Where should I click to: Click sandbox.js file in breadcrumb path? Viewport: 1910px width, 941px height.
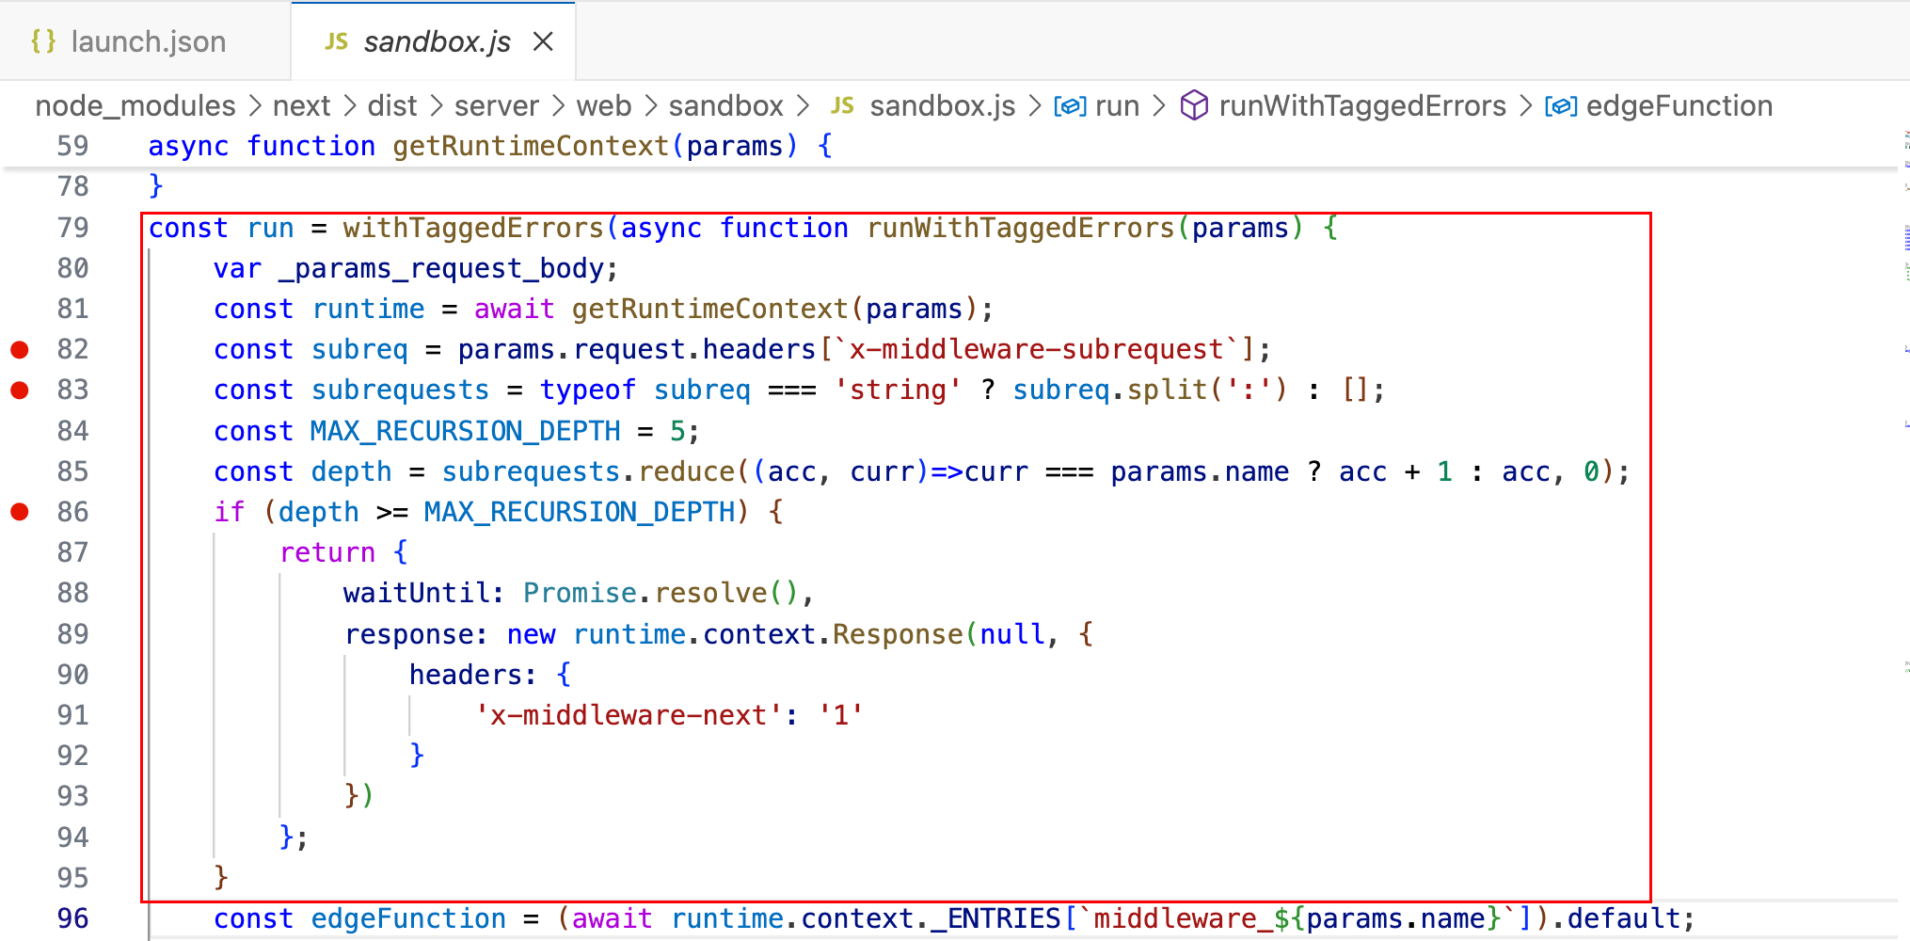(x=942, y=105)
